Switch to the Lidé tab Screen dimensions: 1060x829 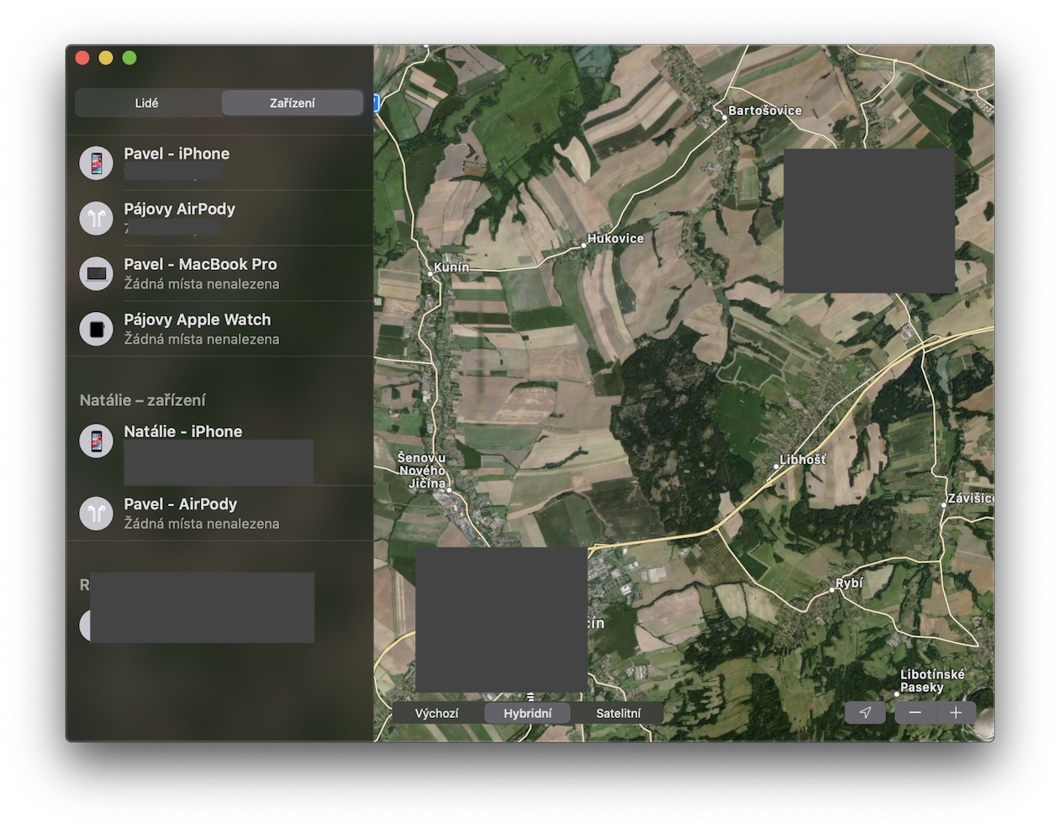click(147, 103)
